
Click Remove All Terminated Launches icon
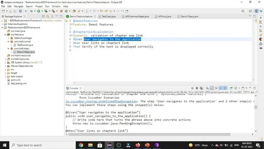[x=201, y=88]
